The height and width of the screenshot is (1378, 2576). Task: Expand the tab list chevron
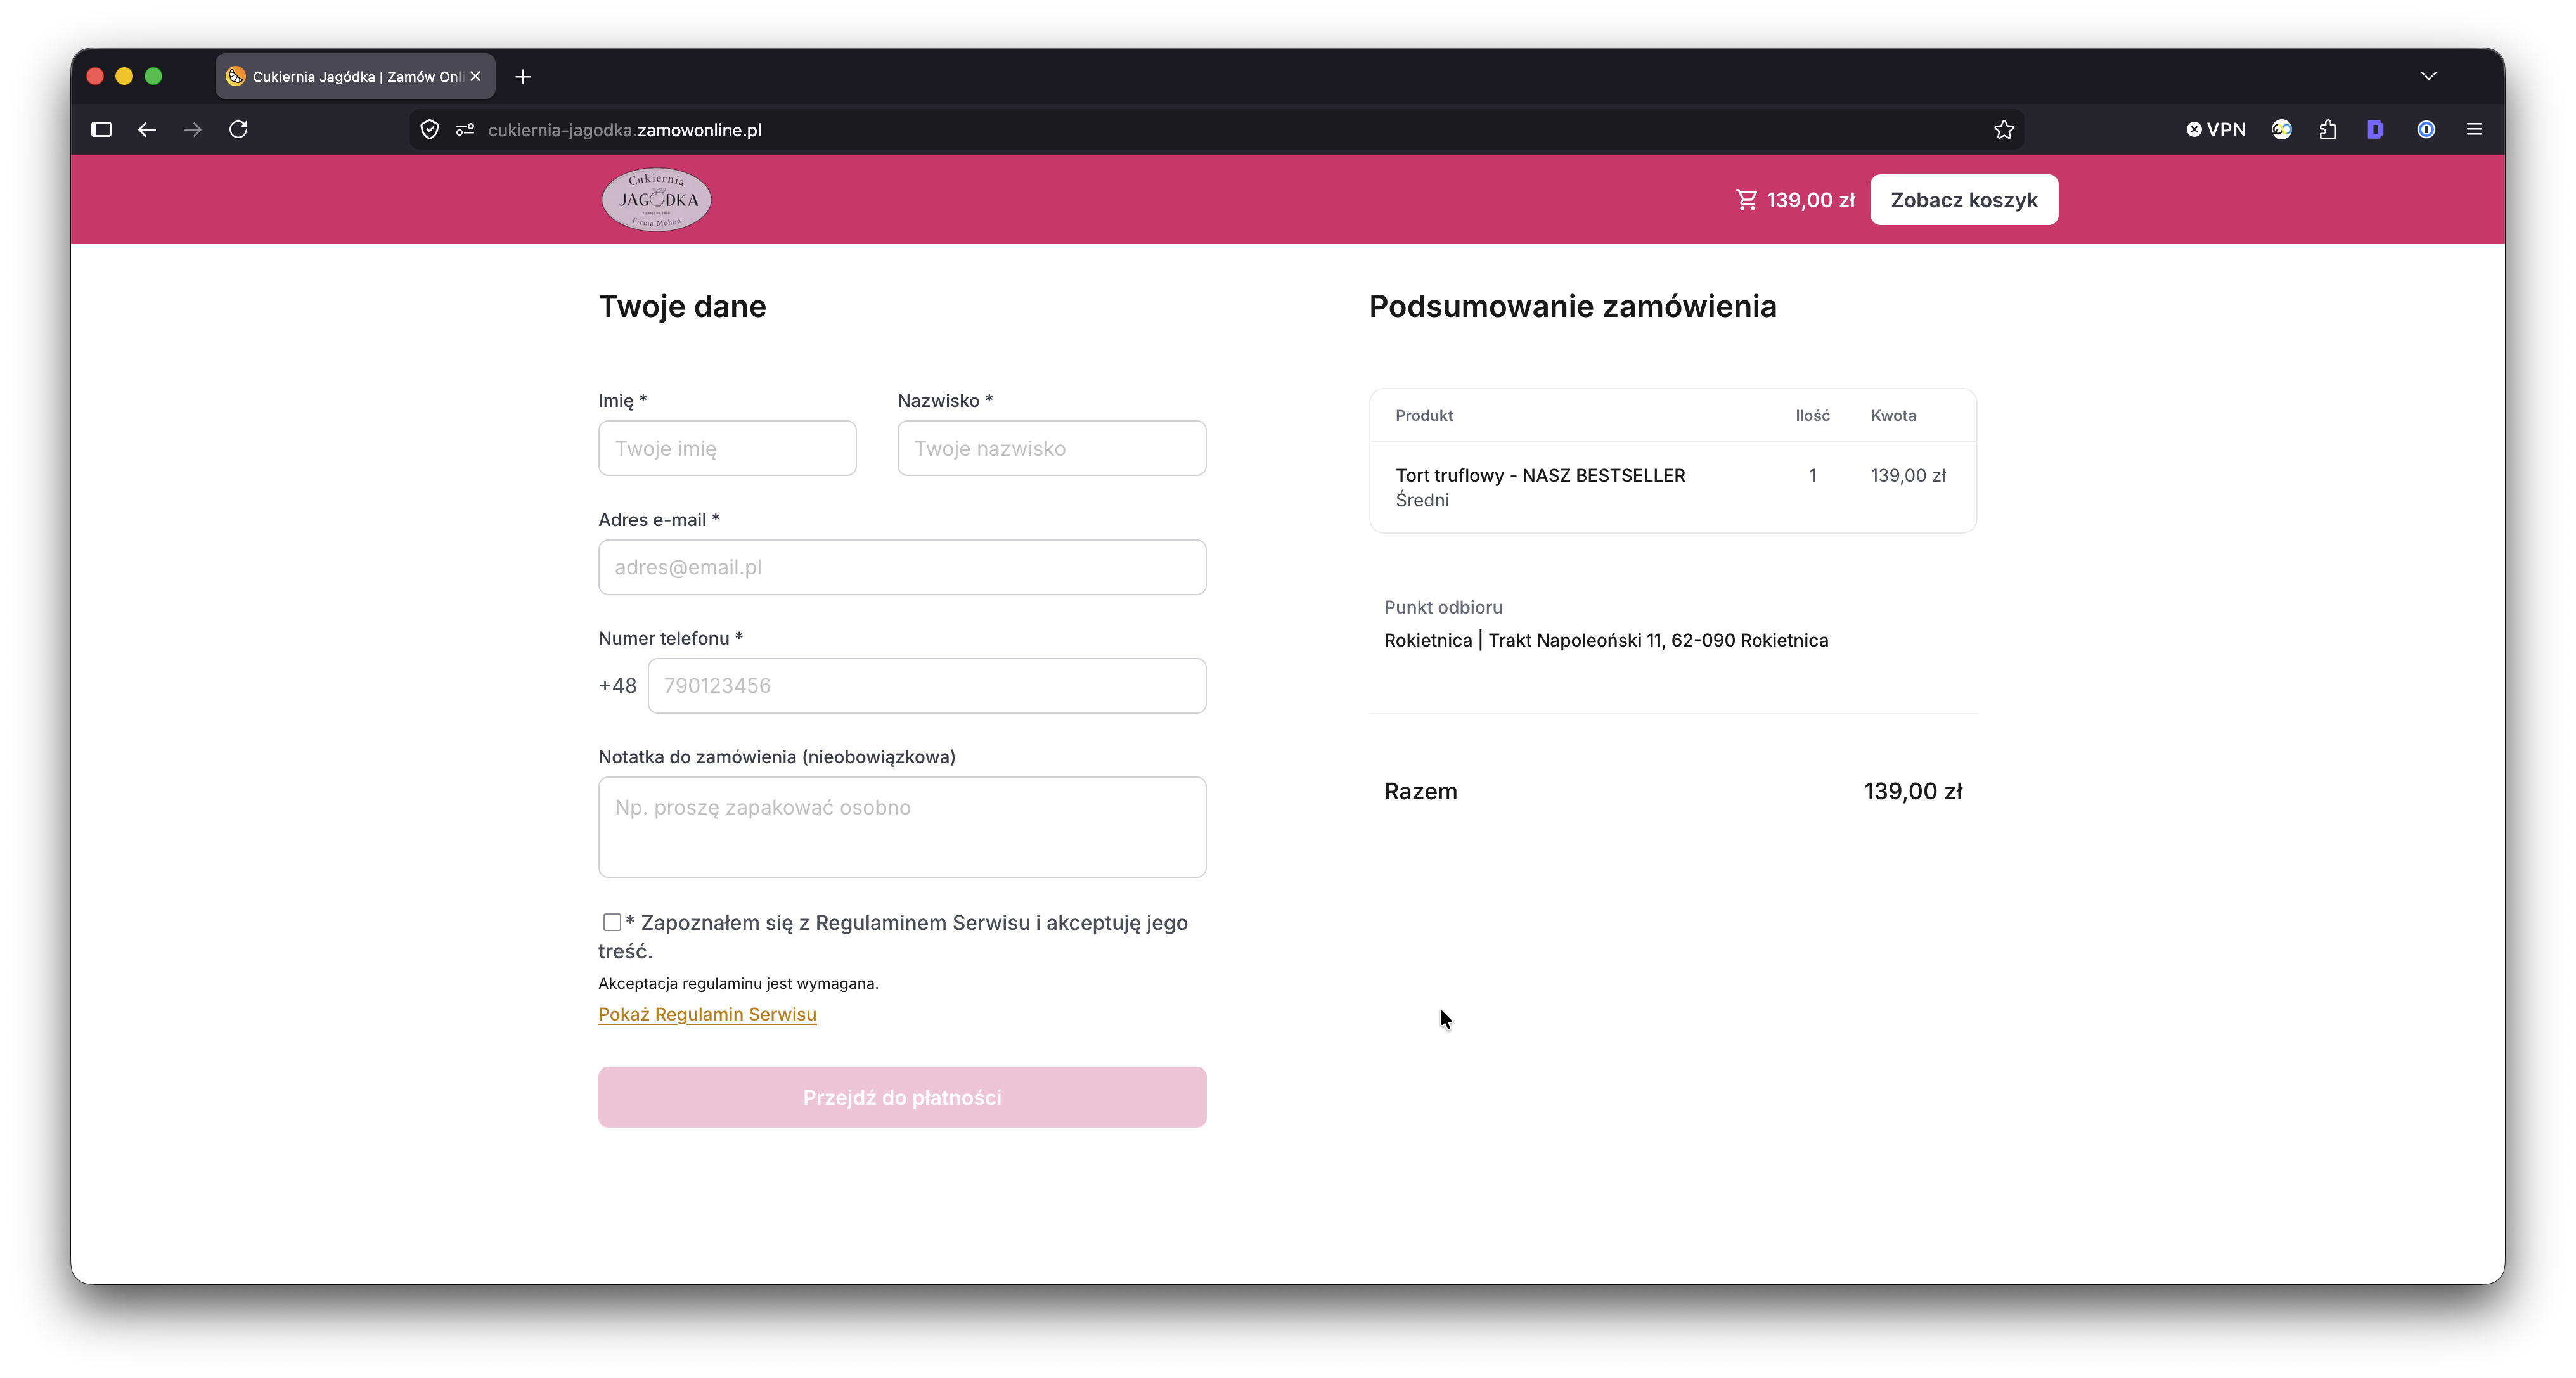pos(2429,76)
